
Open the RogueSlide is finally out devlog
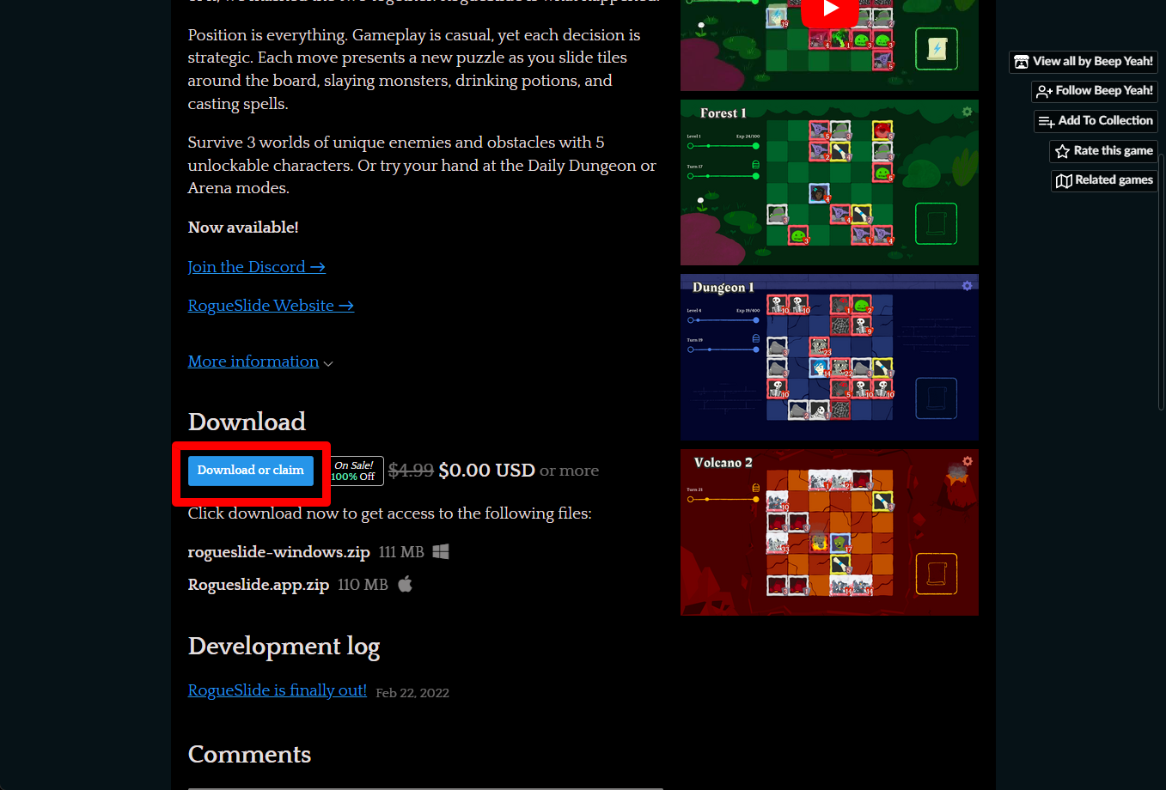click(x=278, y=690)
